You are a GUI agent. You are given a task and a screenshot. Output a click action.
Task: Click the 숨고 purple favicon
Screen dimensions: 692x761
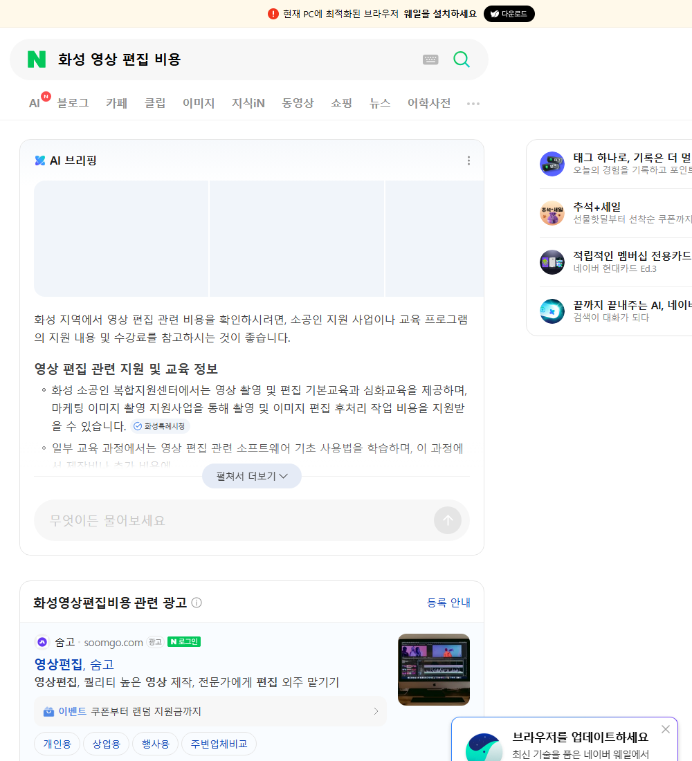point(42,642)
